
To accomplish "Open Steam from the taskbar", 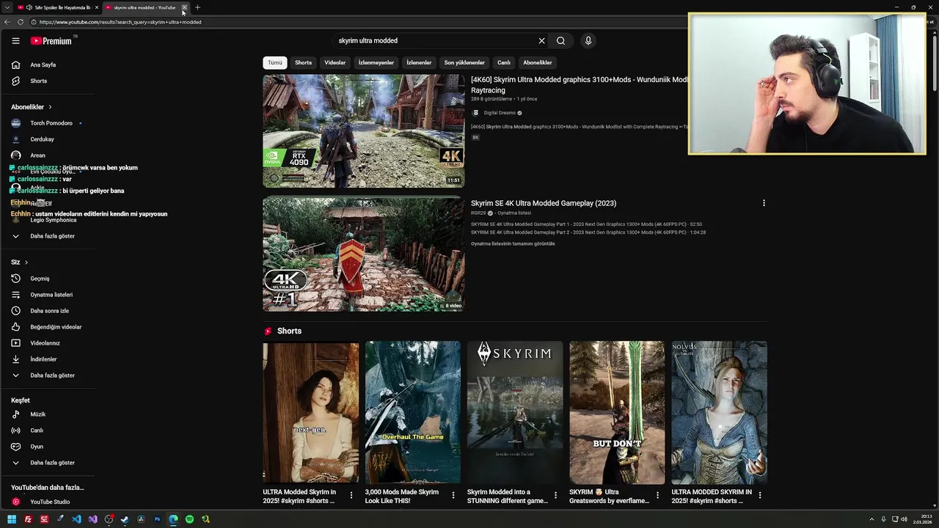I will point(125,519).
